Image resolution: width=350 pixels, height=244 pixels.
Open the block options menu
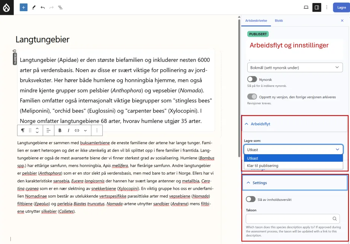pyautogui.click(x=97, y=130)
